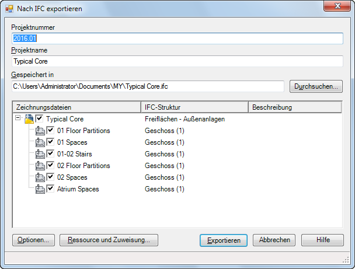Click the 02 Spaces drawing file icon
Screen dimensions: 355x269
click(x=40, y=177)
